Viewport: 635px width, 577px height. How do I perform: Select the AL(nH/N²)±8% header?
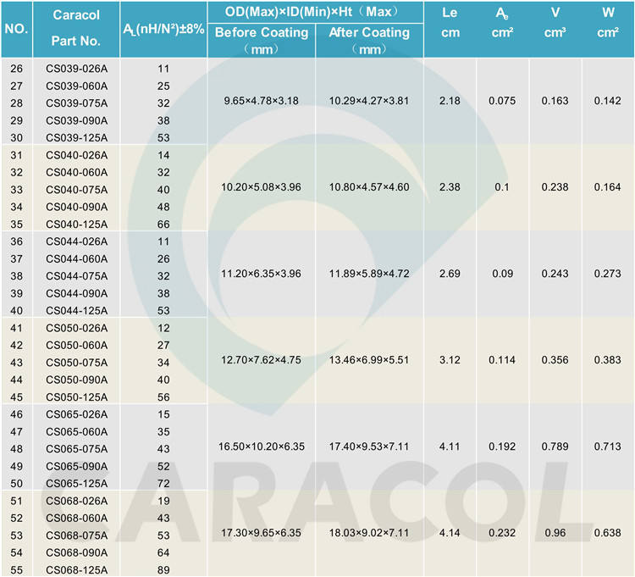tap(163, 29)
